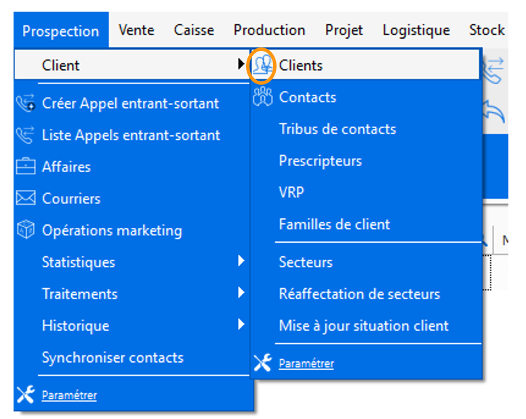Click the wrench icon in the Prospection menu
This screenshot has height=419, width=526.
tap(25, 395)
